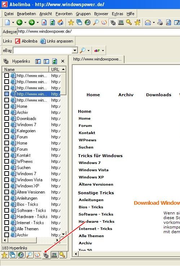The width and height of the screenshot is (180, 266).
Task: Click into the Adresse URL field
Action: tap(98, 31)
